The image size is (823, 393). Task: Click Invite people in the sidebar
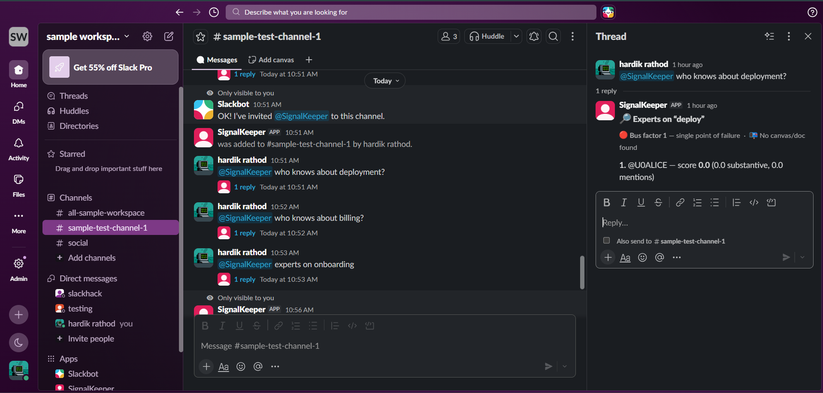click(x=111, y=338)
